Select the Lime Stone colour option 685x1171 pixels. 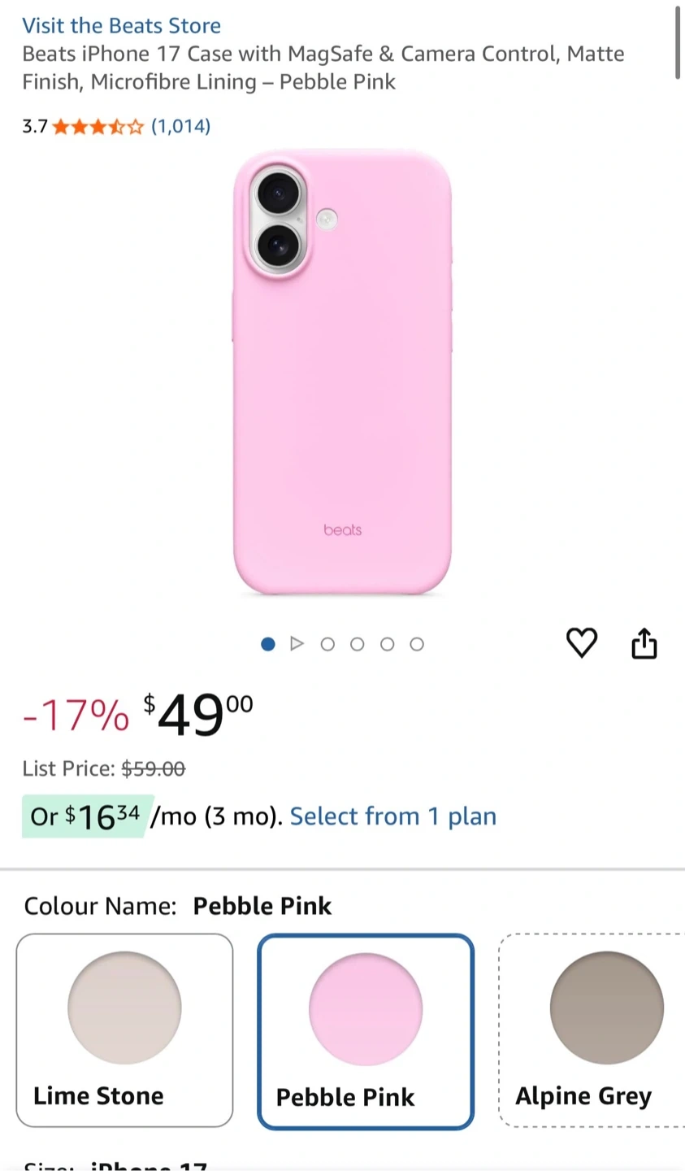click(124, 1030)
